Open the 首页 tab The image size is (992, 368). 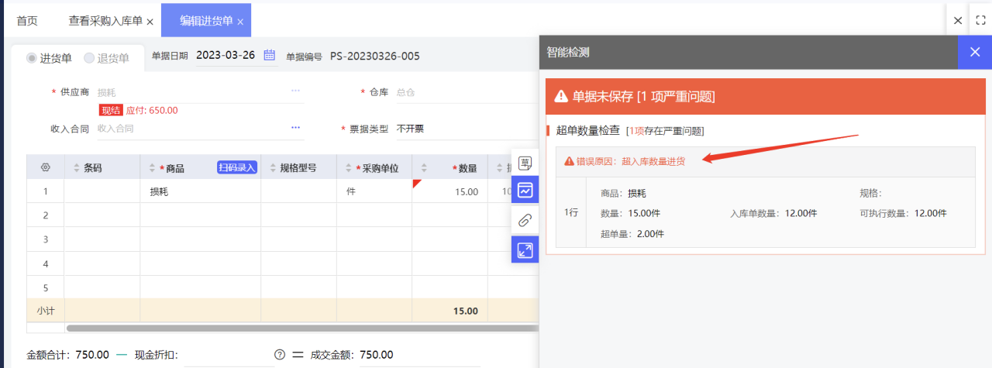coord(27,21)
